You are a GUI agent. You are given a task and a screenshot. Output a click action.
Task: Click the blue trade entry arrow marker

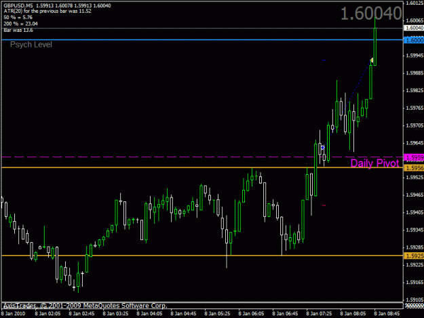tap(323, 148)
